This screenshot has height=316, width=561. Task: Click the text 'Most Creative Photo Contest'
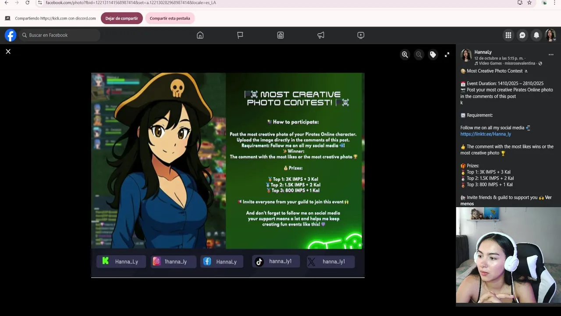point(495,71)
